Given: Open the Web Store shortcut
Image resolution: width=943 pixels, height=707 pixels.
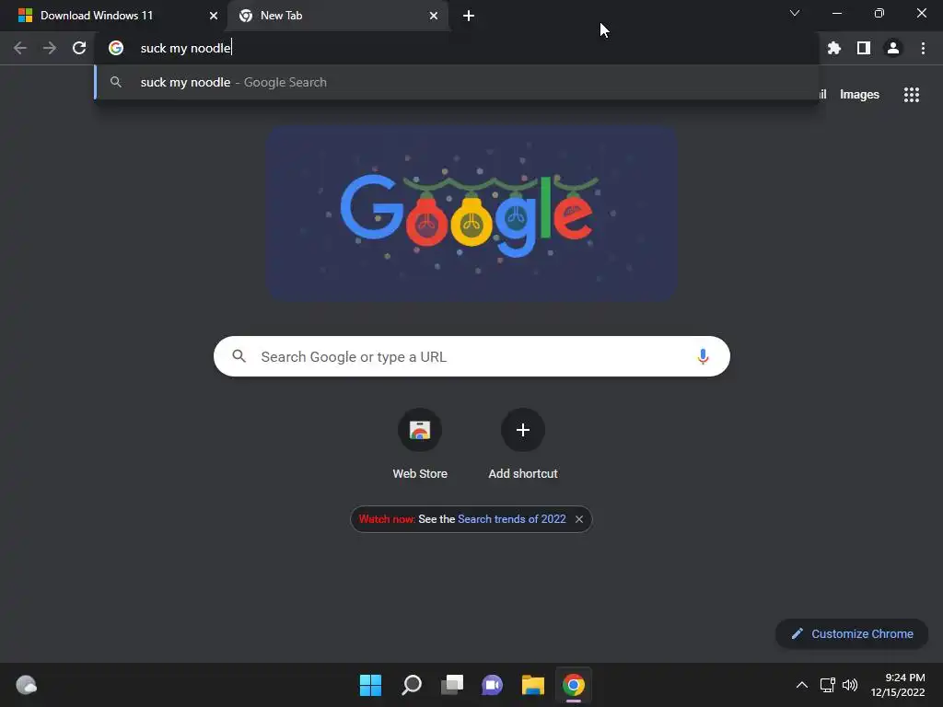Looking at the screenshot, I should pyautogui.click(x=420, y=445).
